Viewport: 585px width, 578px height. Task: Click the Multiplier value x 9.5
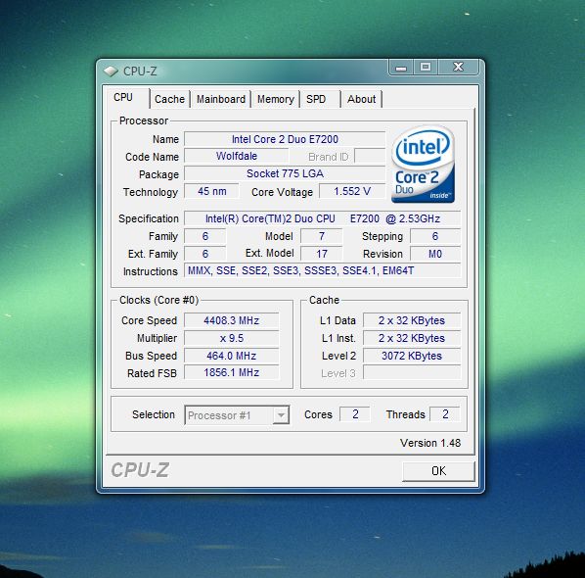pyautogui.click(x=231, y=338)
